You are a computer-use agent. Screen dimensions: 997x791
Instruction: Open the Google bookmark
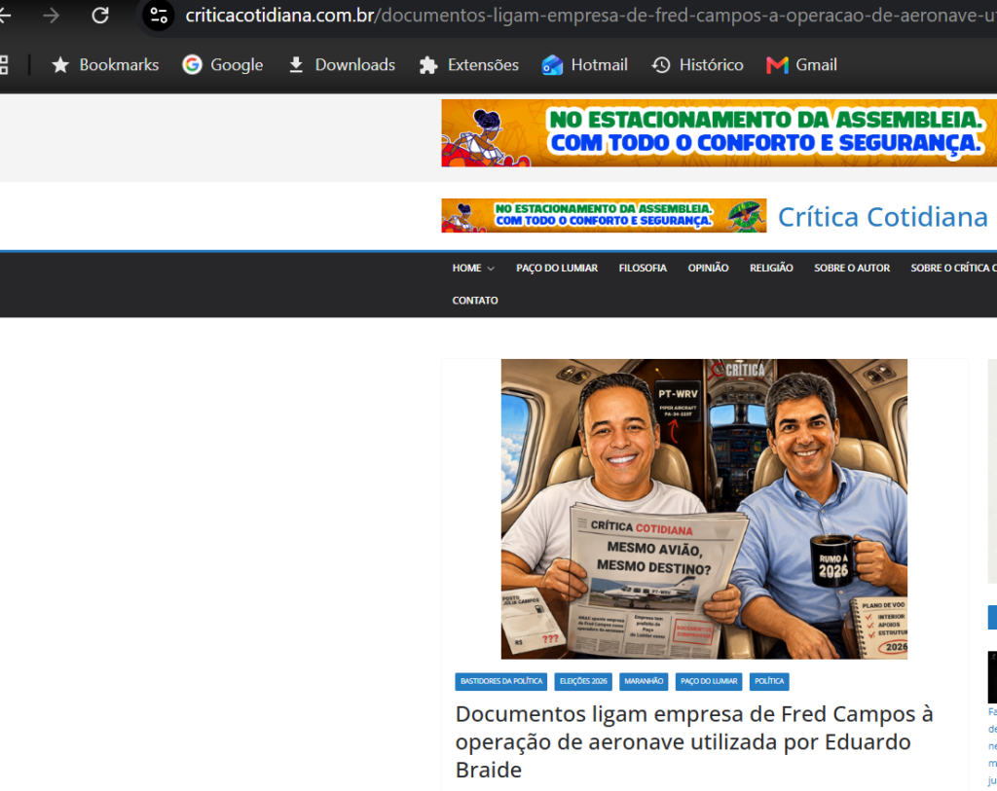click(x=223, y=65)
